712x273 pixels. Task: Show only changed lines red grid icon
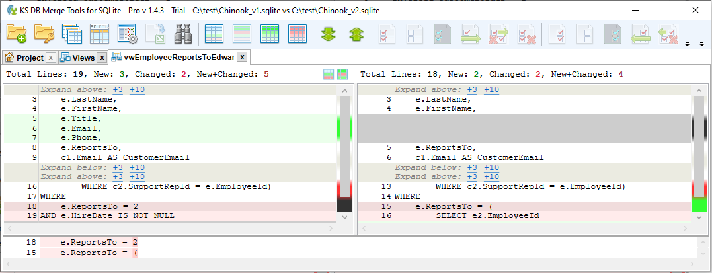[x=297, y=34]
